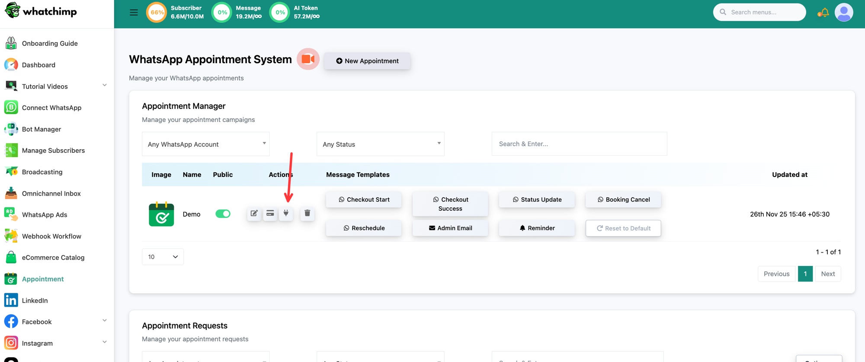Viewport: 865px width, 362px height.
Task: Select page 1 in pagination
Action: click(x=805, y=274)
